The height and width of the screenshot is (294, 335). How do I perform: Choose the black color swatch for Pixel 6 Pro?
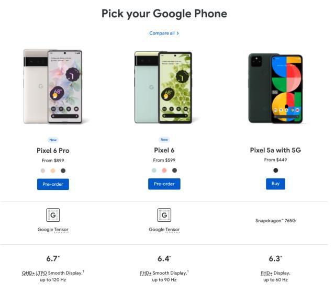point(63,171)
